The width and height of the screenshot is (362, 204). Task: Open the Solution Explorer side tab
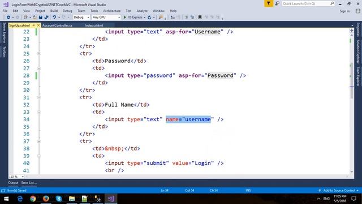(358, 52)
